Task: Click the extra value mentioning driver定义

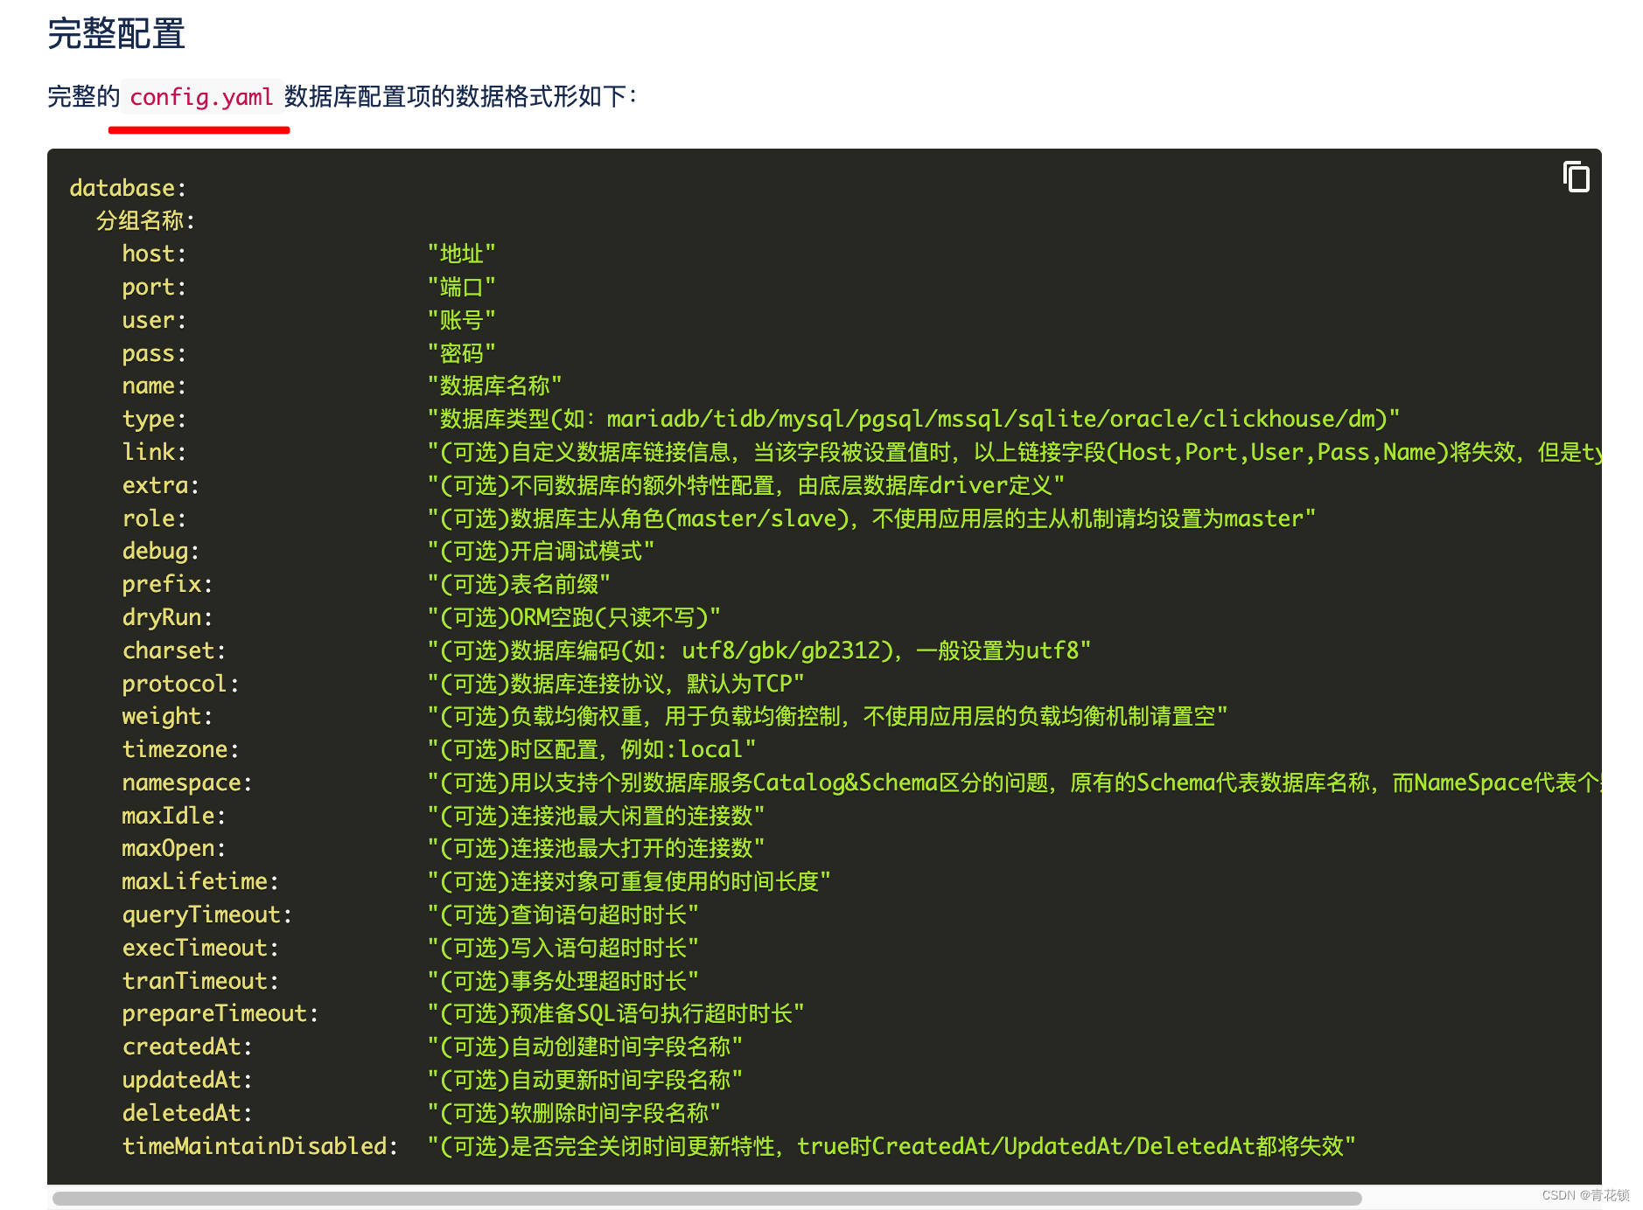Action: 746,485
